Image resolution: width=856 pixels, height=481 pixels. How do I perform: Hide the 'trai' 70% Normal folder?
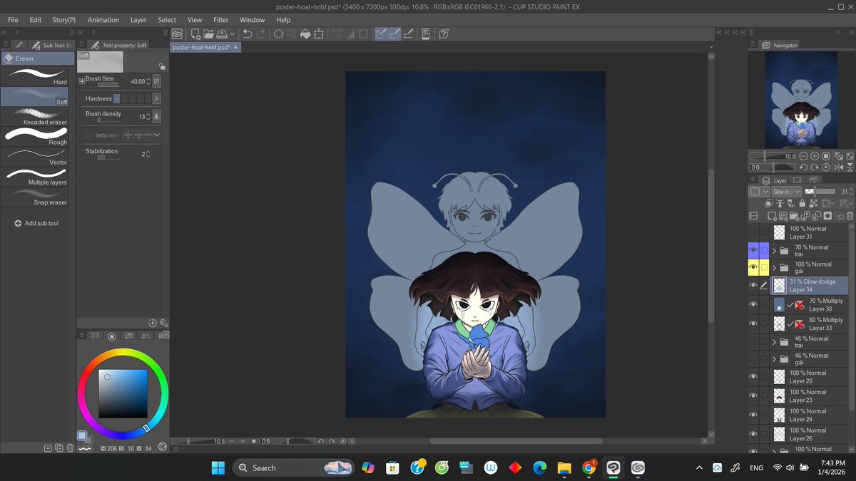(753, 251)
